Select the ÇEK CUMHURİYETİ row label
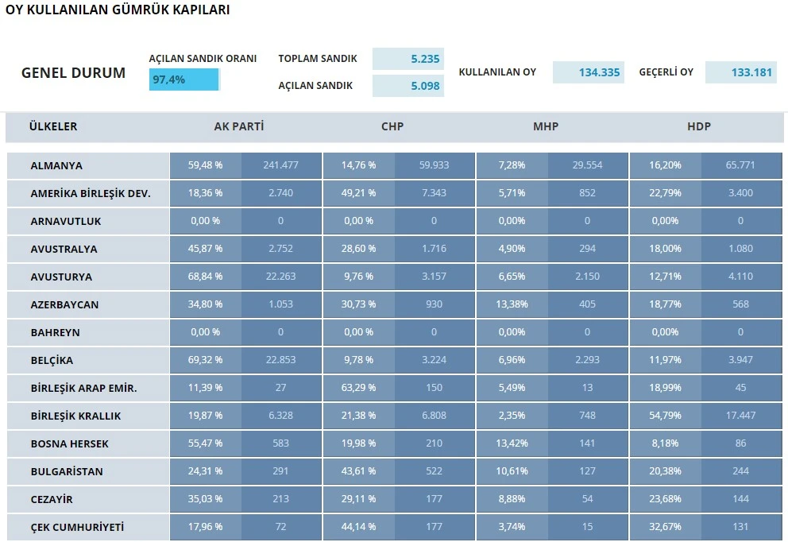Image resolution: width=788 pixels, height=542 pixels. point(77,527)
